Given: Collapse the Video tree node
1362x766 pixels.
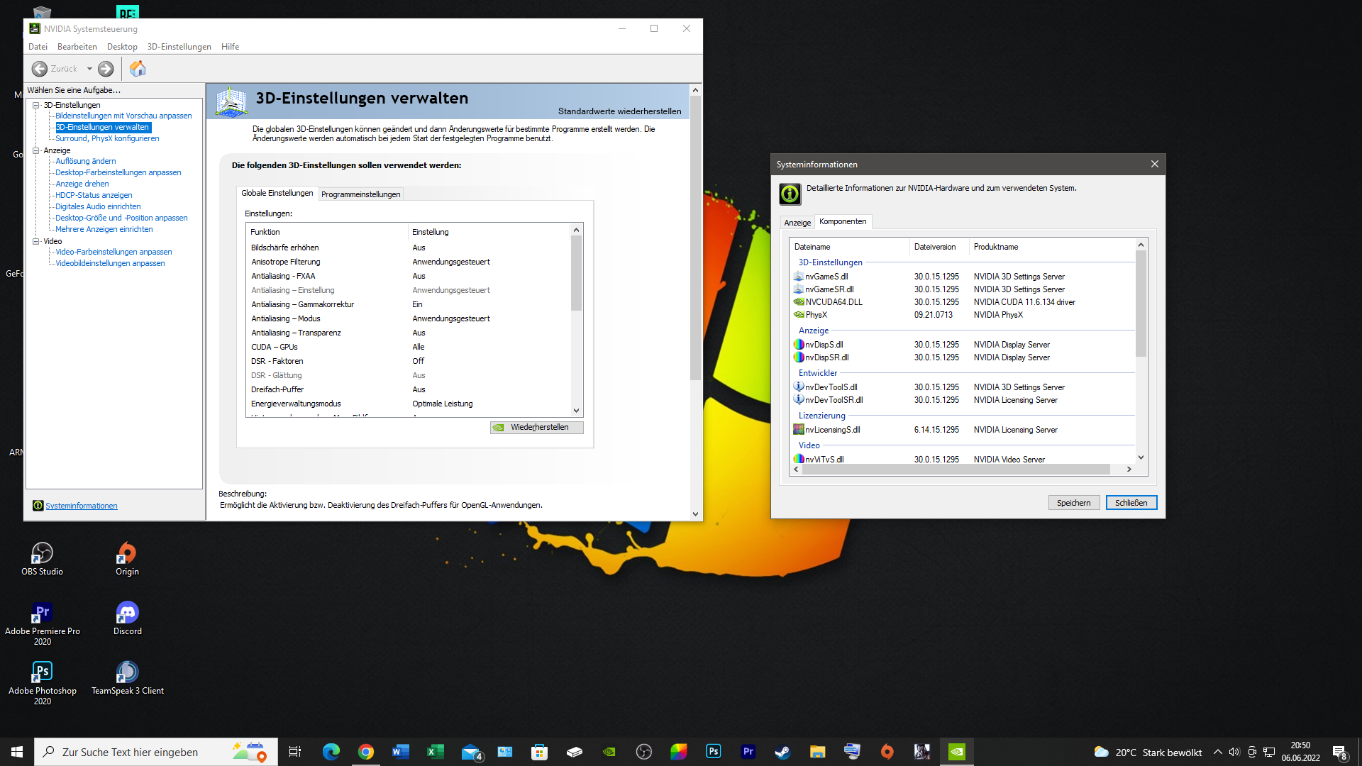Looking at the screenshot, I should (x=36, y=241).
